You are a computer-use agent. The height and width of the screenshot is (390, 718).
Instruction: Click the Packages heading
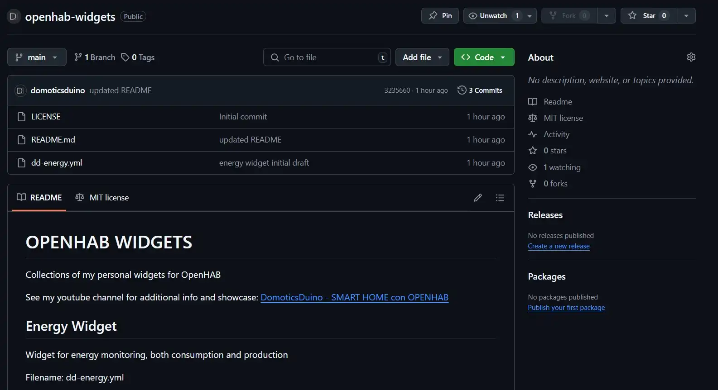pos(546,277)
